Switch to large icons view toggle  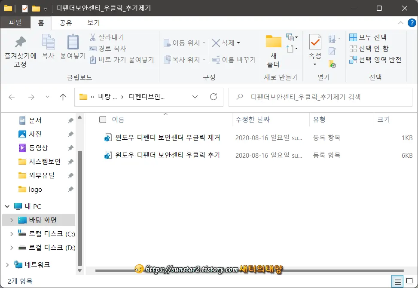(409, 281)
